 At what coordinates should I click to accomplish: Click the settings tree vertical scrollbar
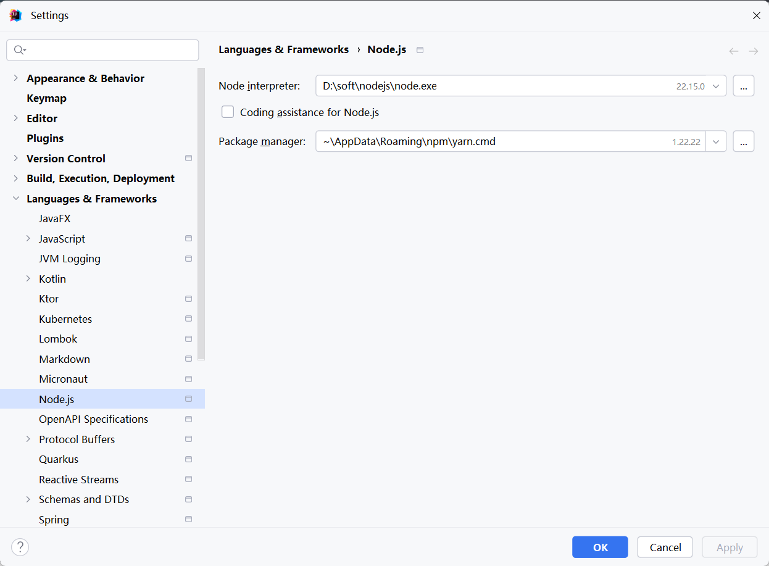click(201, 214)
